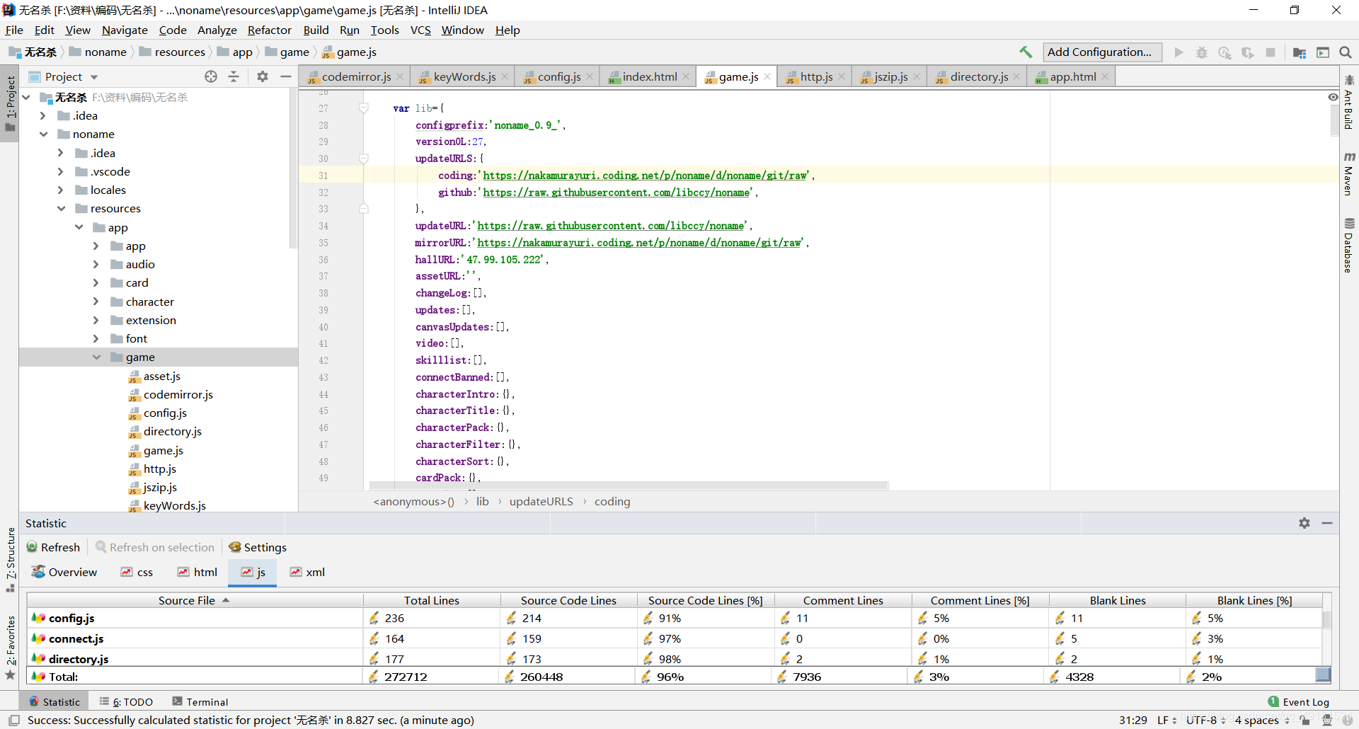Open Project Structure icon in toolbar
The height and width of the screenshot is (729, 1359).
tap(1300, 52)
